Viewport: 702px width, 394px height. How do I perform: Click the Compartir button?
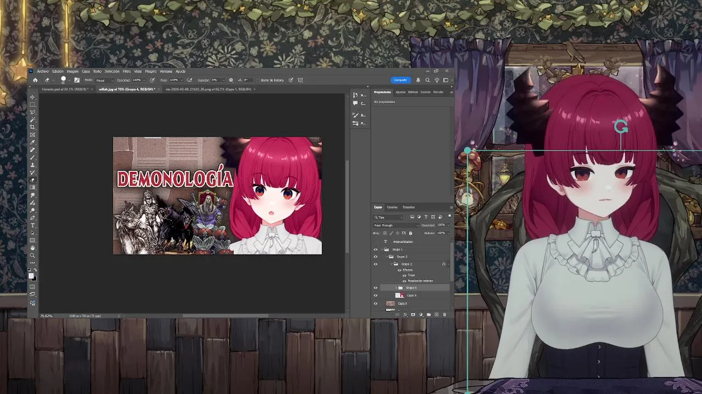point(400,80)
